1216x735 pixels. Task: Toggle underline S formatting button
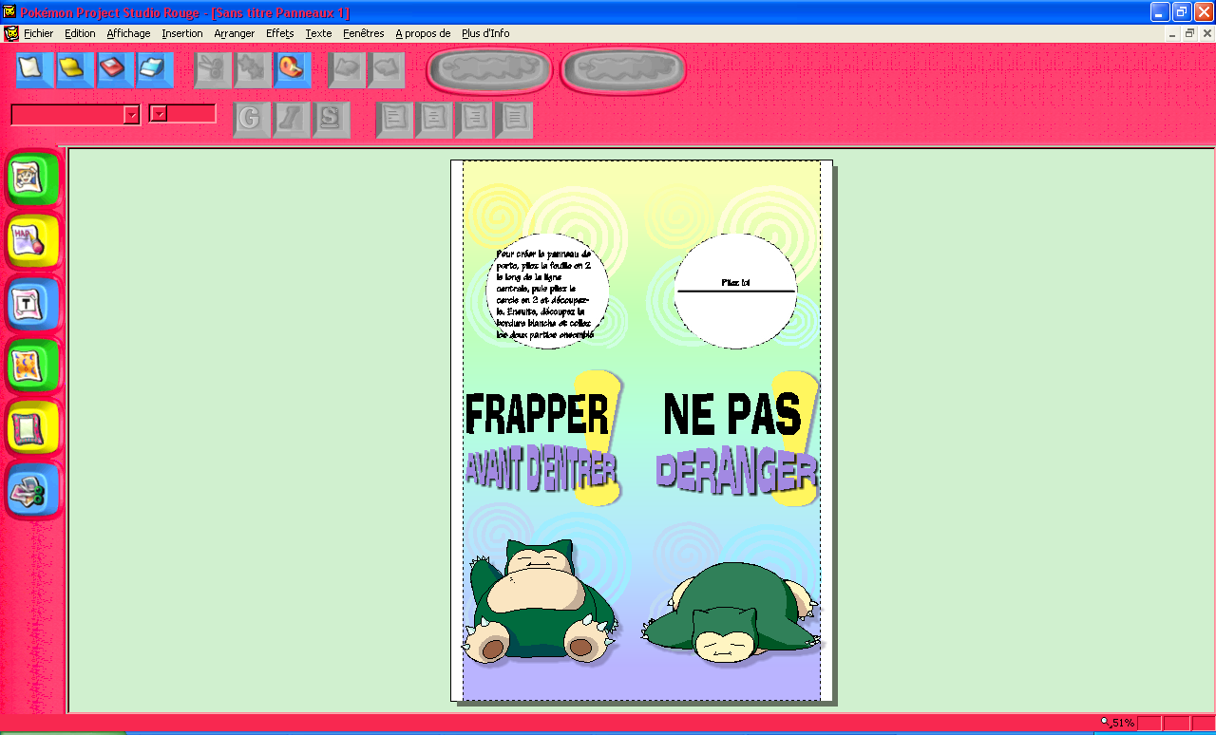point(332,120)
